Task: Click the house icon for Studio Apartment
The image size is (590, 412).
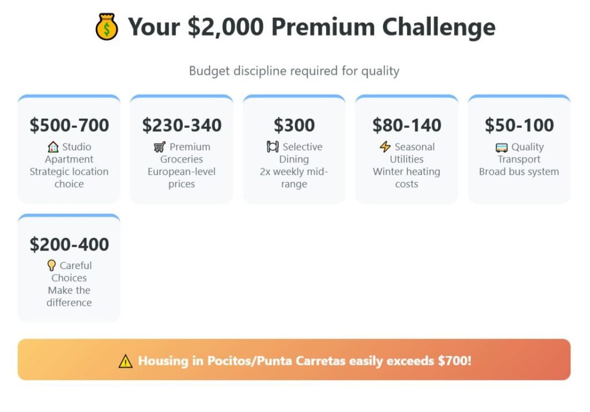Action: (53, 147)
